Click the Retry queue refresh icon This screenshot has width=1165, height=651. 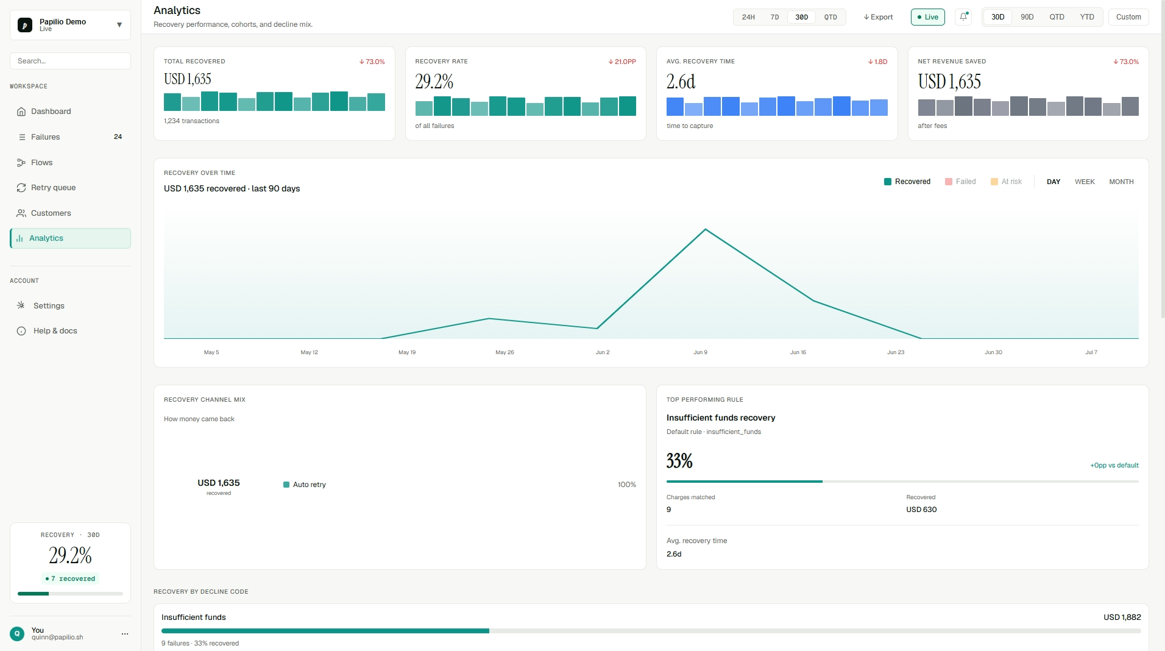click(x=21, y=188)
